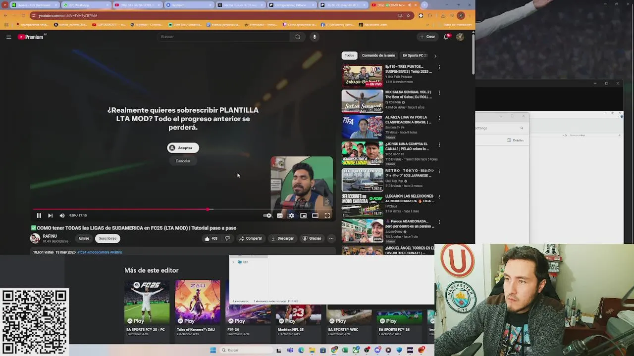Click Cancelar in the in-video dialog
The height and width of the screenshot is (356, 634).
pyautogui.click(x=183, y=161)
